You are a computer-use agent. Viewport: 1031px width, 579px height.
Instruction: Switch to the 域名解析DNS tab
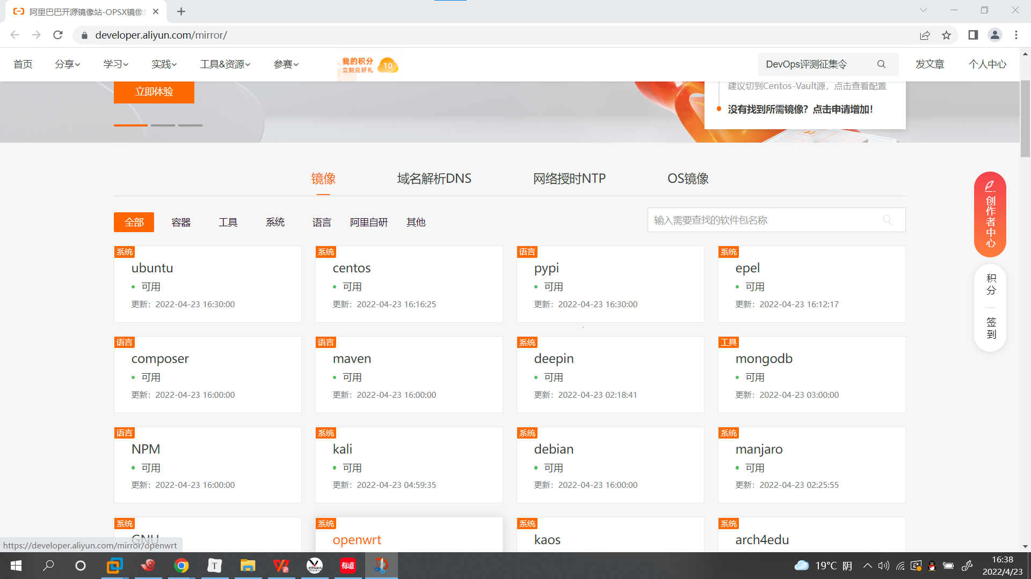click(x=434, y=179)
